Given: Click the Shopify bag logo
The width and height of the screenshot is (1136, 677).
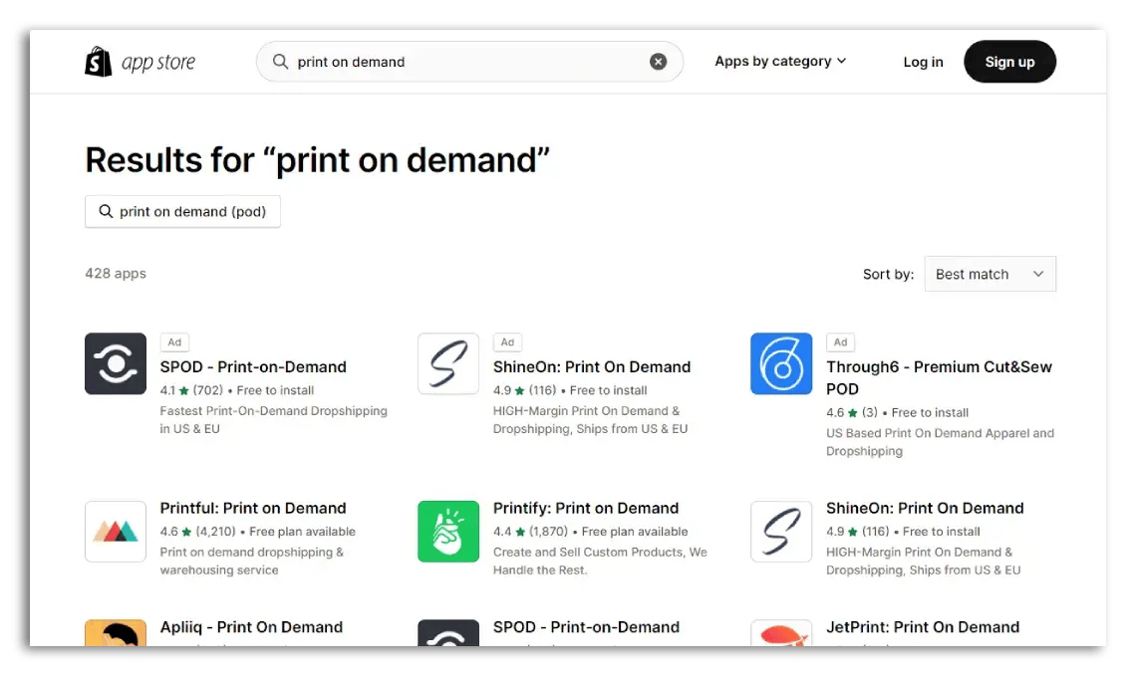Looking at the screenshot, I should pyautogui.click(x=98, y=60).
